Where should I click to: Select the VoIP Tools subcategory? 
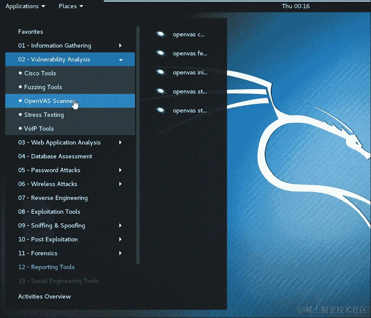tap(70, 128)
